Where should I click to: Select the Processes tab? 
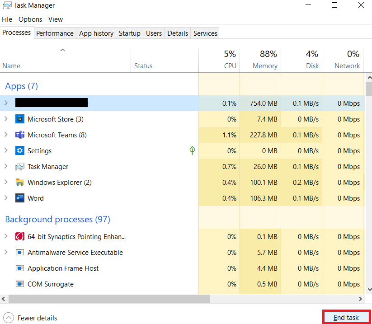[17, 33]
